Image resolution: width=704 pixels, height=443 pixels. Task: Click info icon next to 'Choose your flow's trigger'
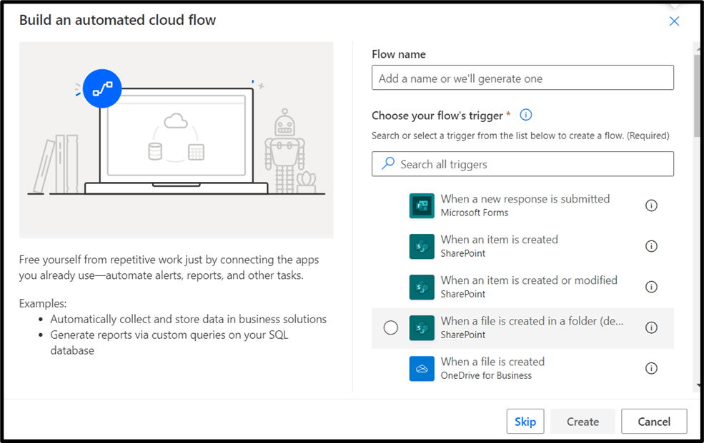point(526,115)
